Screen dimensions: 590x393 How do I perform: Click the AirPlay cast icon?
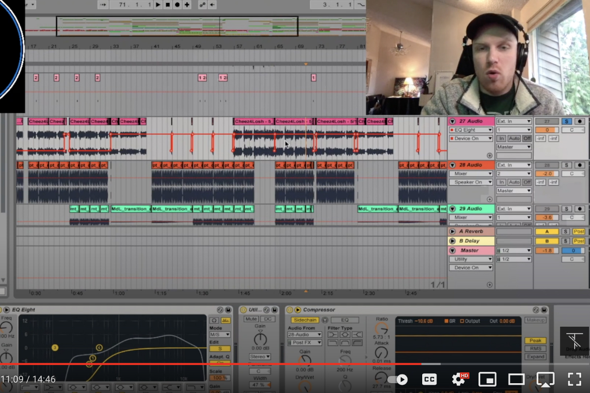(x=545, y=379)
